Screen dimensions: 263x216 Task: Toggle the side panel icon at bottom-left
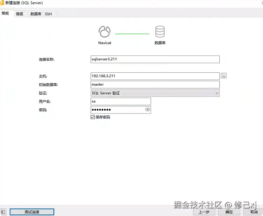[3, 212]
